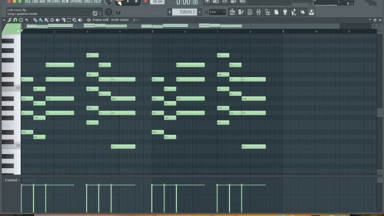Click the undo arrow in piano roll toolbar

26,20
